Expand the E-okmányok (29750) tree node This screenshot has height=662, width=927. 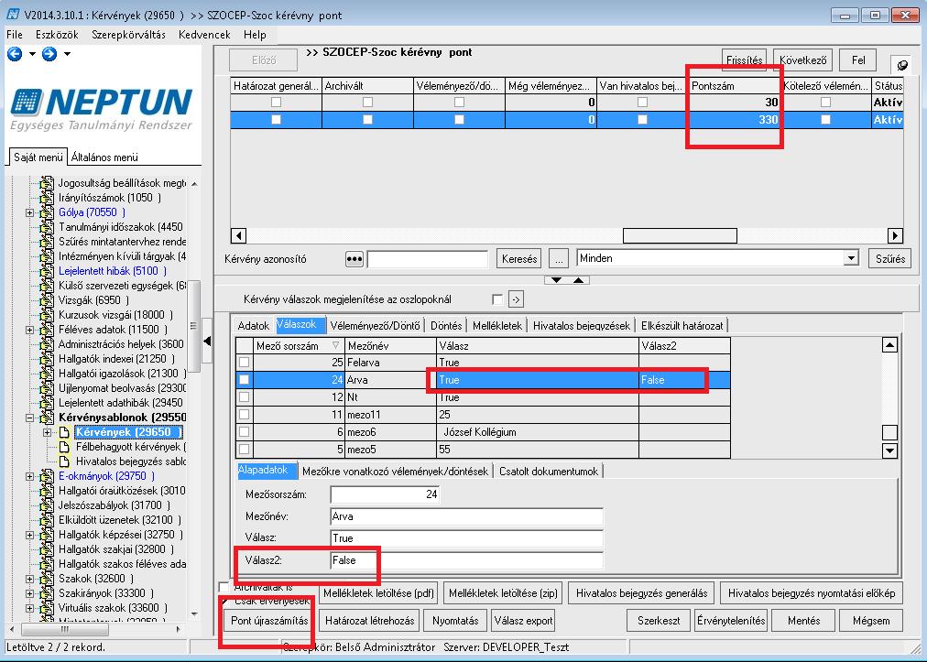pos(29,476)
